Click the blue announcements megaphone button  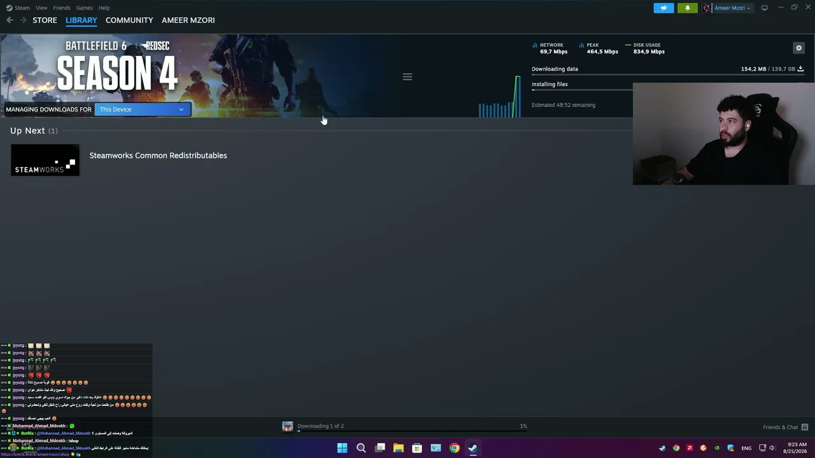[x=663, y=8]
